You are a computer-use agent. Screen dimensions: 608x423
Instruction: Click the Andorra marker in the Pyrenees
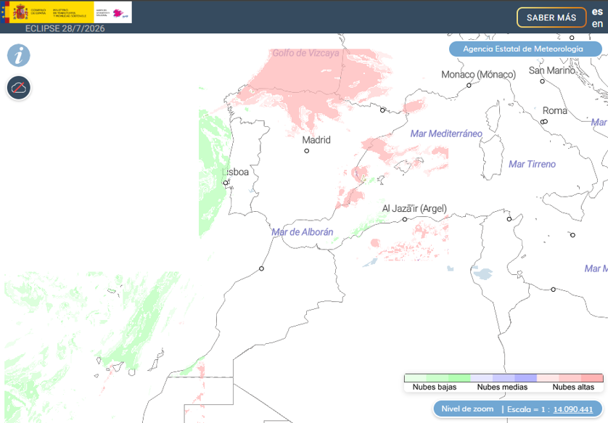click(382, 110)
